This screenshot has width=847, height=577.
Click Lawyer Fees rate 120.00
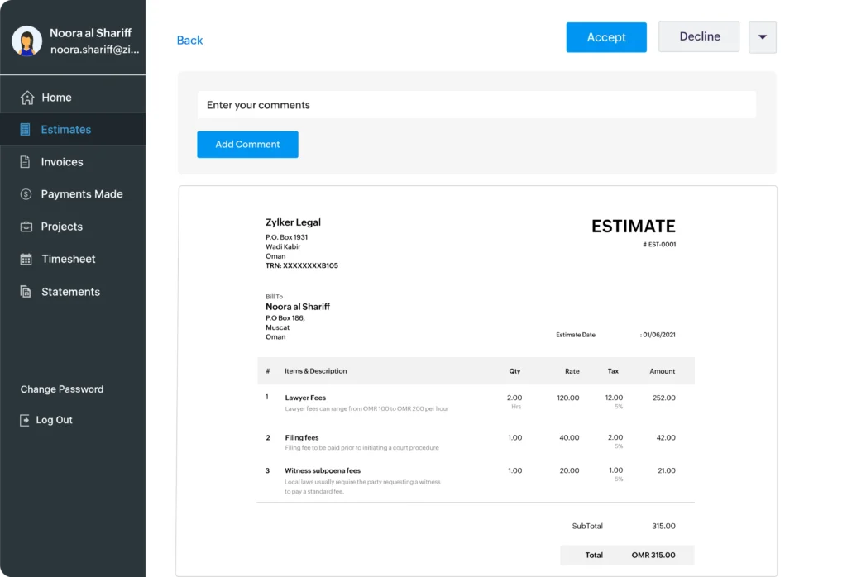pyautogui.click(x=567, y=398)
